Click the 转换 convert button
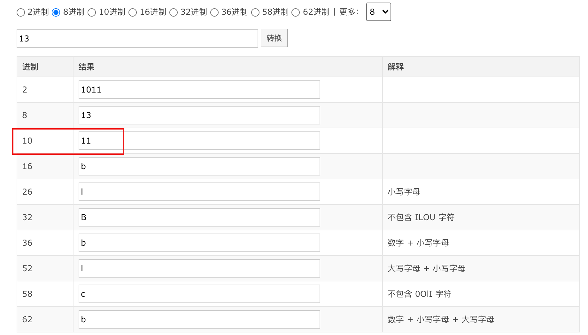 pos(274,38)
